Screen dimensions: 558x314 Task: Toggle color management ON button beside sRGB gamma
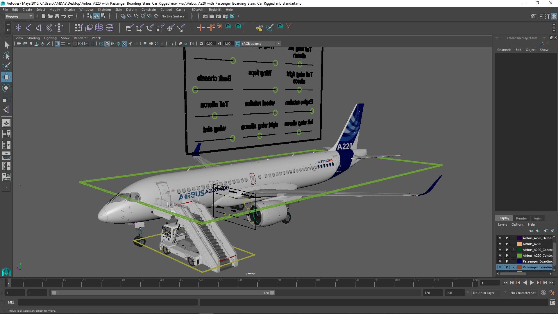tap(237, 44)
